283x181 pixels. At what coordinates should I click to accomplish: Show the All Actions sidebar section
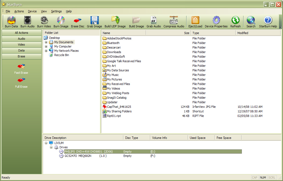pos(22,33)
